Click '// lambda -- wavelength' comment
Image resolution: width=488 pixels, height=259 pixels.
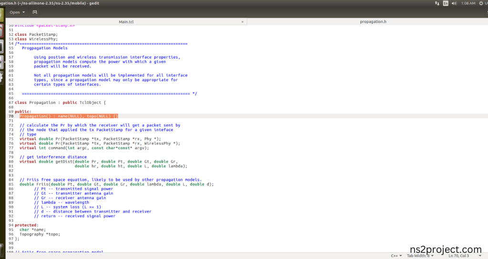(61, 202)
